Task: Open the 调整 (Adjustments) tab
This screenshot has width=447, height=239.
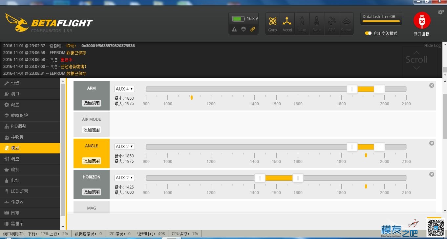Action: point(30,159)
